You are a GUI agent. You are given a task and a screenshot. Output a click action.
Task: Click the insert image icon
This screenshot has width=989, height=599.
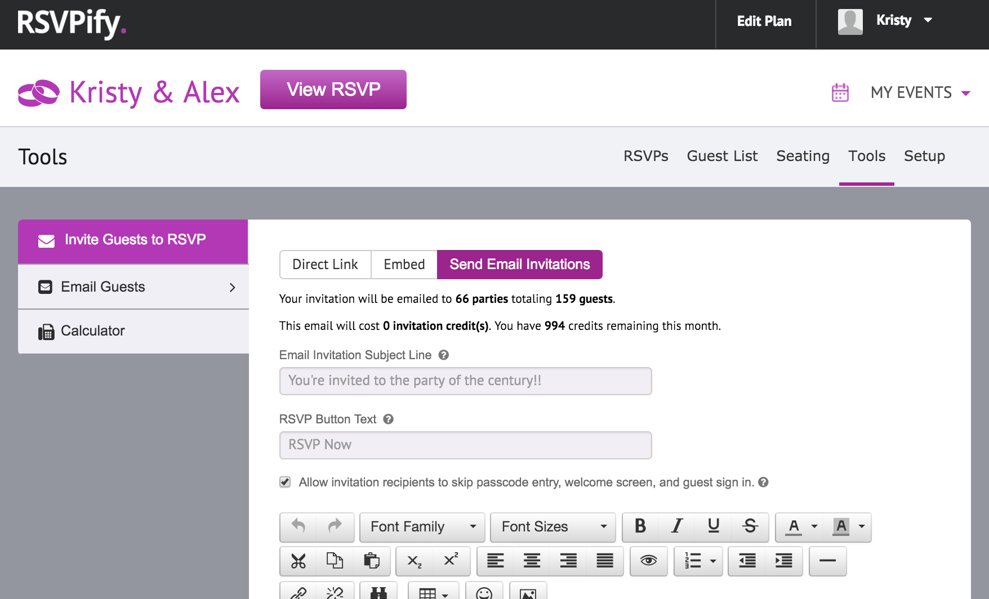[528, 594]
